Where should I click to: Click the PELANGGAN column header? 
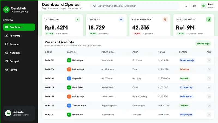108,52
